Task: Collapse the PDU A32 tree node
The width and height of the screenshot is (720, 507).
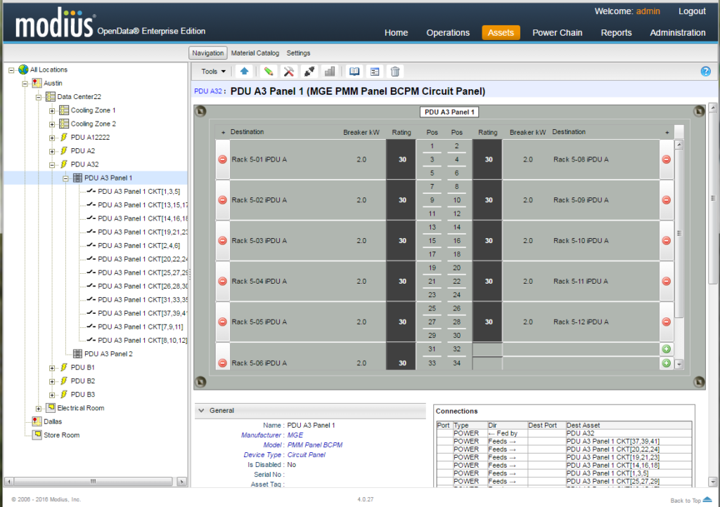Action: (52, 164)
